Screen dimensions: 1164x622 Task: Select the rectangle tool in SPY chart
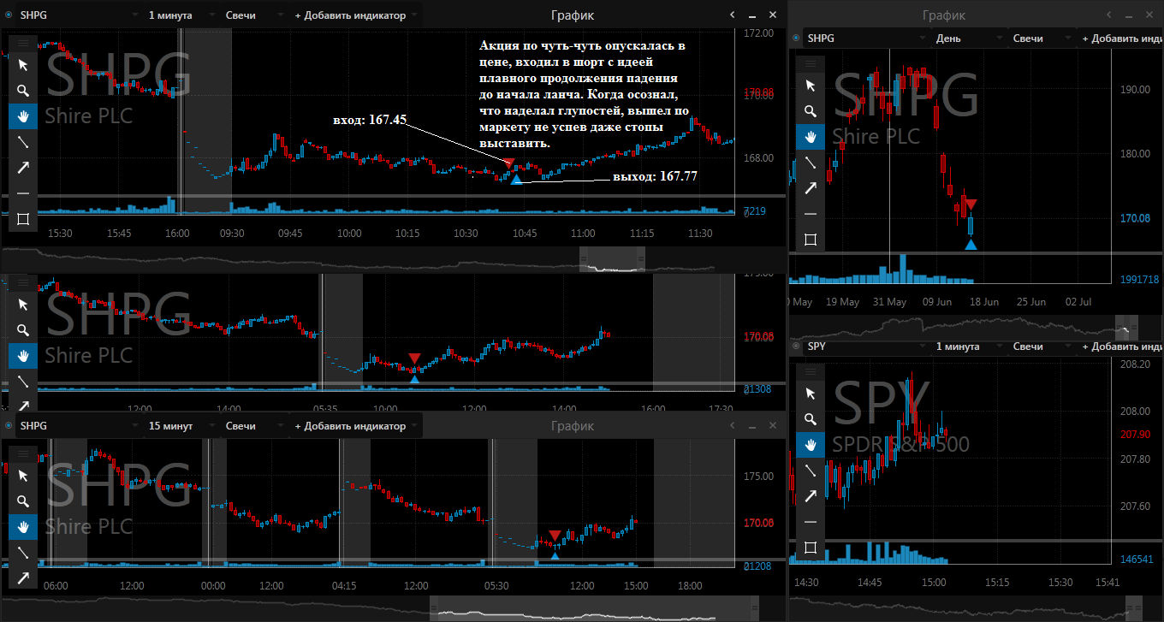(811, 548)
